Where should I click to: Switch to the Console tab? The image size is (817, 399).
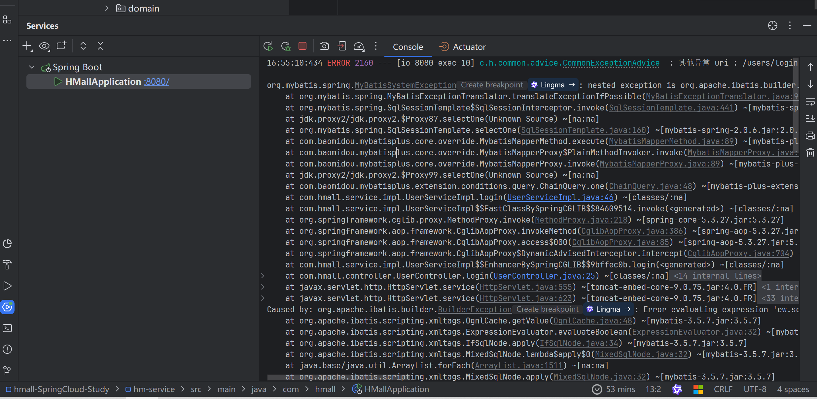408,47
